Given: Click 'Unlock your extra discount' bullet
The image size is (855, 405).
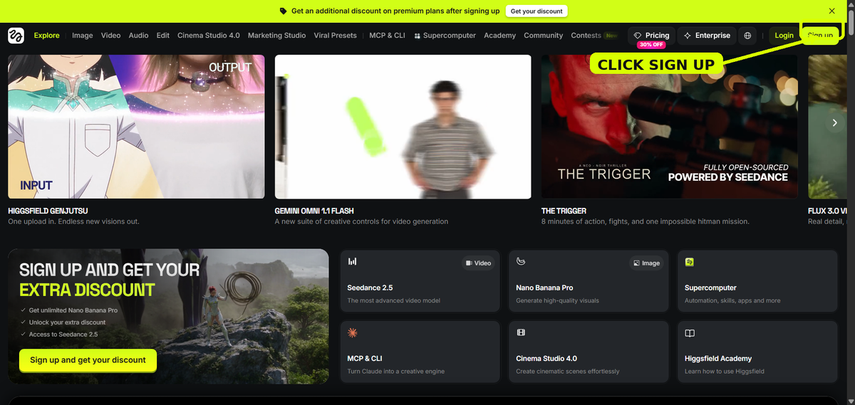Looking at the screenshot, I should point(67,322).
